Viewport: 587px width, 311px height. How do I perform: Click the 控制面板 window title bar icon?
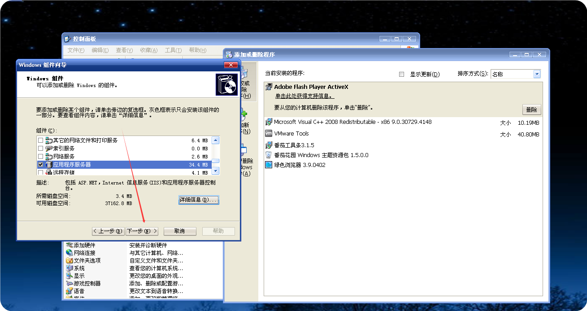67,39
